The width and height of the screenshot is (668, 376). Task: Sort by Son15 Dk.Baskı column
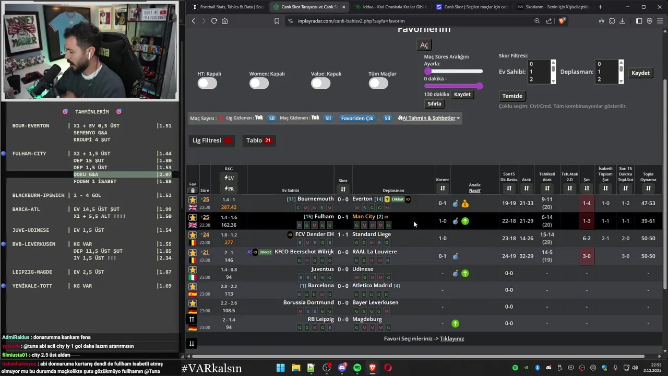[x=509, y=188]
